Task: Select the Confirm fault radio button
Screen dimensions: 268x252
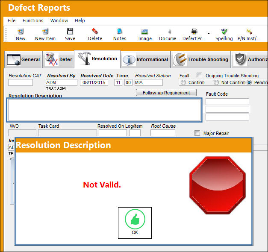Action: pos(183,82)
